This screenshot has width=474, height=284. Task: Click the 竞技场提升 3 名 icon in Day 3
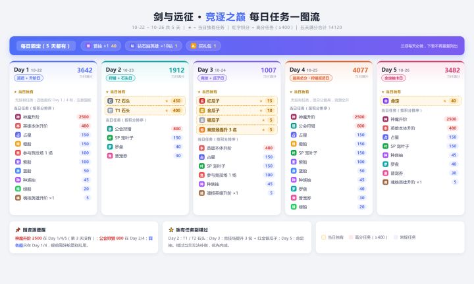[x=202, y=130]
